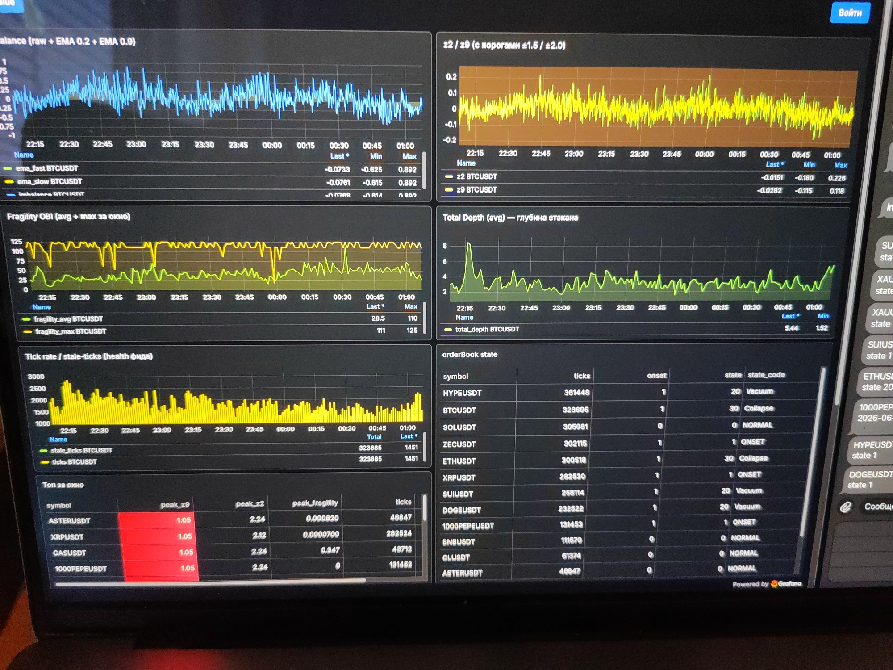893x670 pixels.
Task: Toggle ema_fast BTCUSDT series in legend
Action: pos(47,168)
